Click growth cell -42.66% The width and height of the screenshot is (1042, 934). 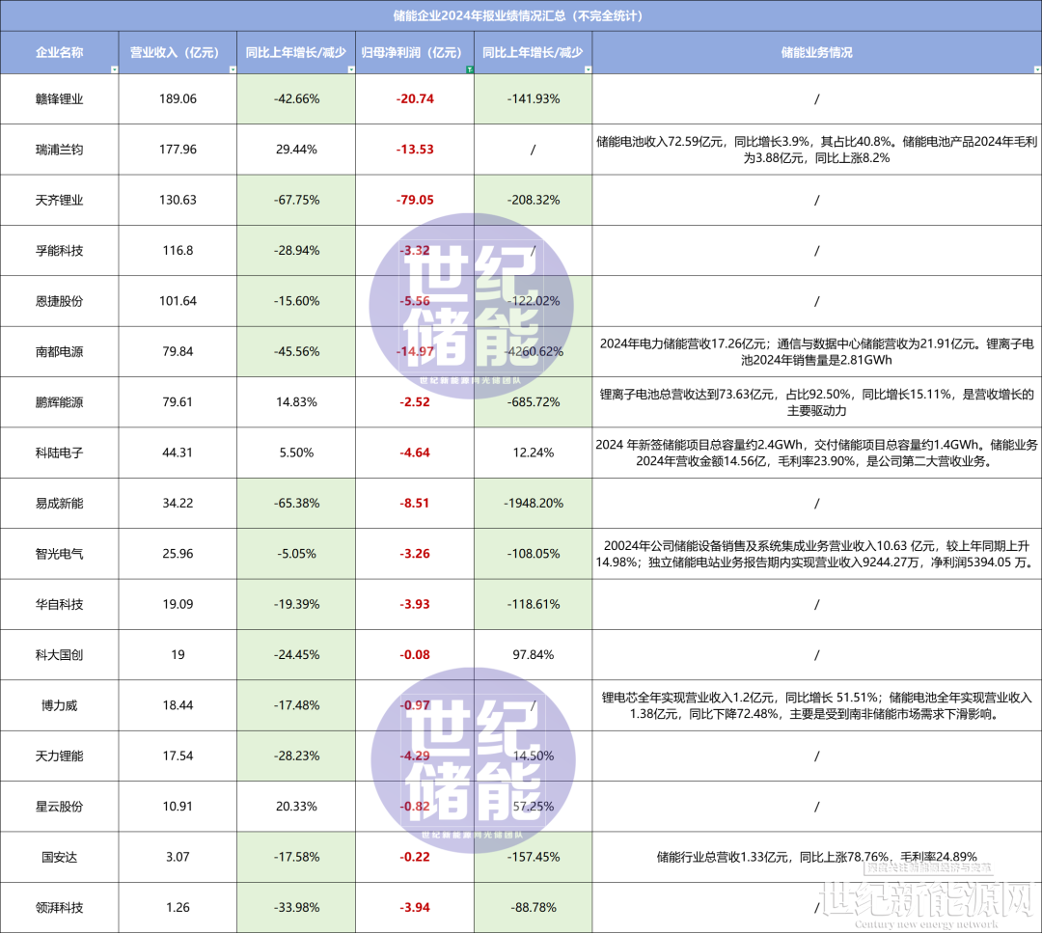296,99
